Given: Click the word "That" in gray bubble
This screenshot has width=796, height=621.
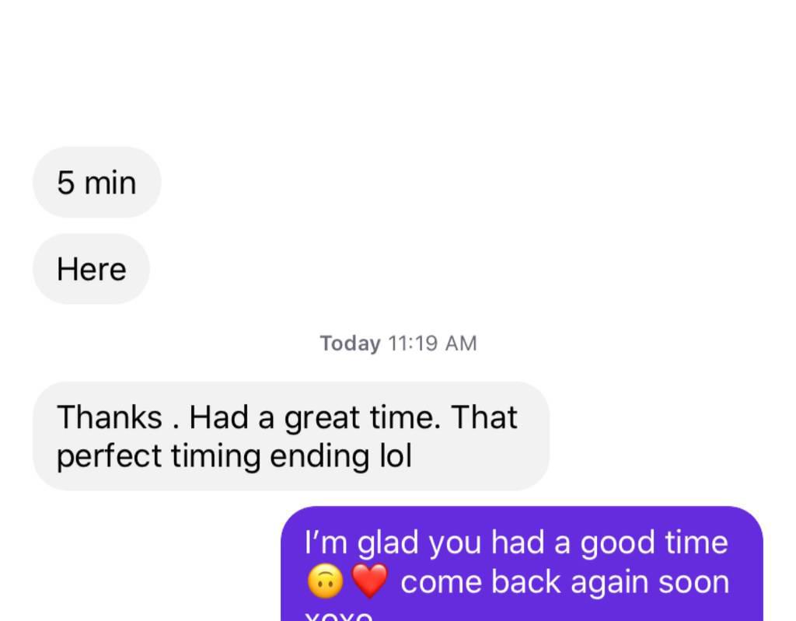Looking at the screenshot, I should tap(484, 417).
